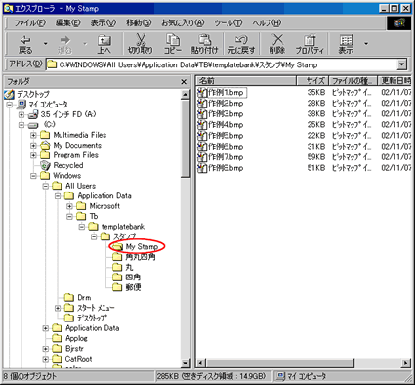Sort by the 名前 column header
The image size is (415, 385).
click(x=246, y=81)
